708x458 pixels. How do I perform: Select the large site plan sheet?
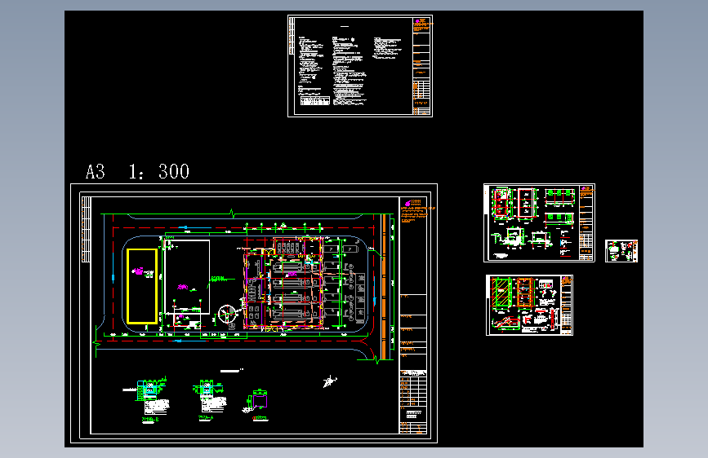coord(254,313)
